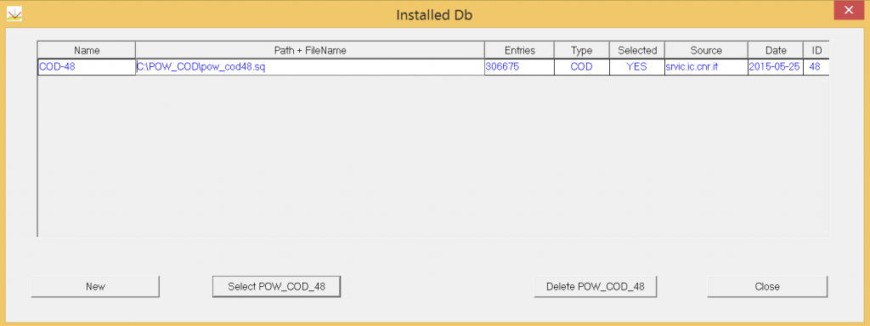Click the Delete POW_COD_48 button

[x=596, y=287]
